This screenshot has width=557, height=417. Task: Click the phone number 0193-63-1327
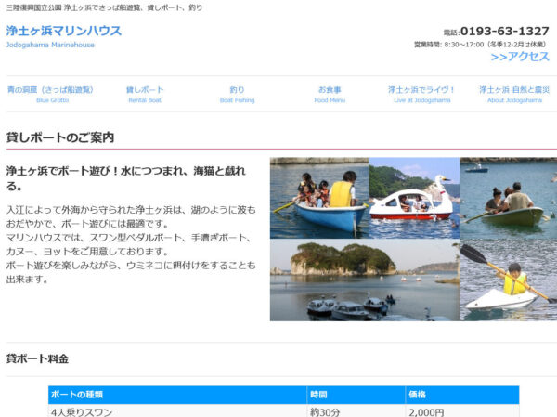tap(505, 32)
